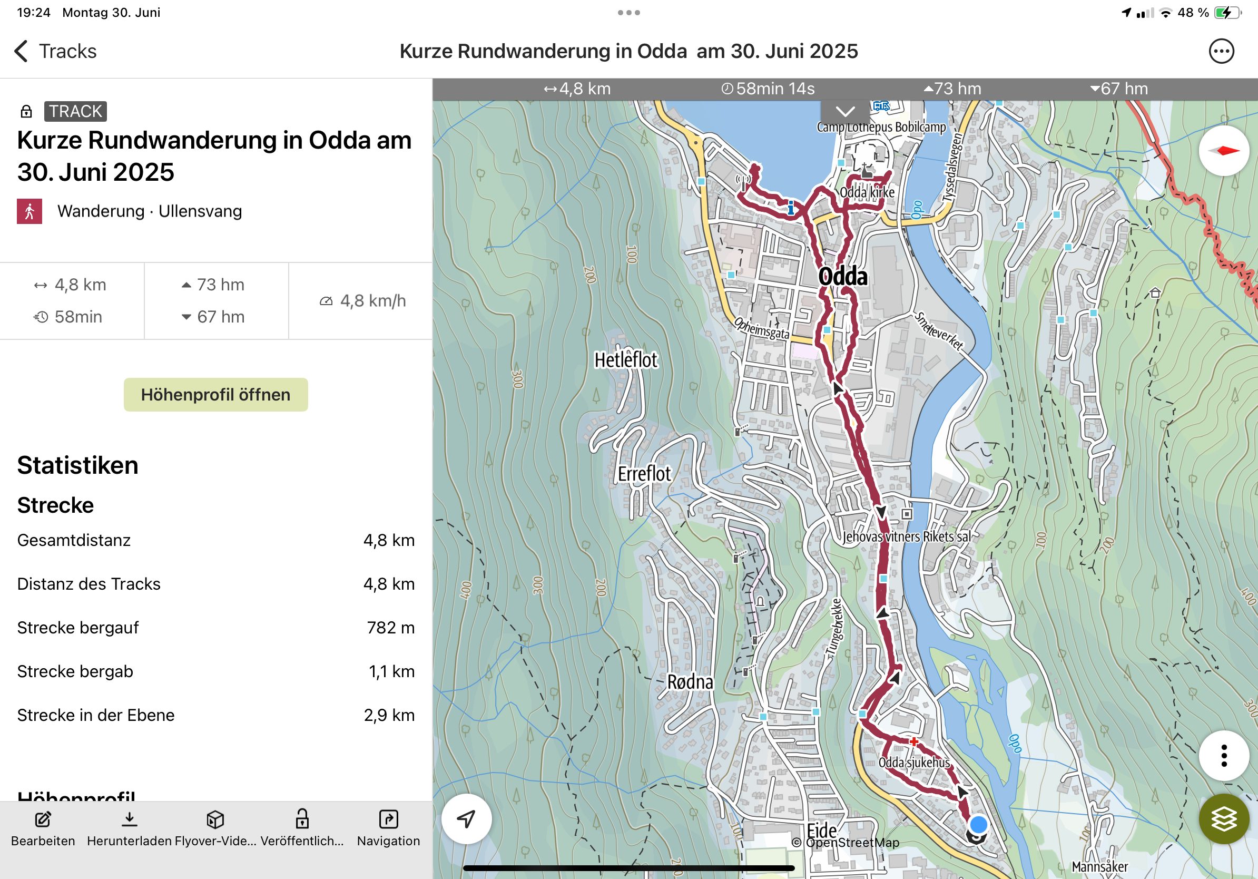This screenshot has width=1258, height=879.
Task: Tap Wanderung · Ullensvang subtitle
Action: (x=150, y=211)
